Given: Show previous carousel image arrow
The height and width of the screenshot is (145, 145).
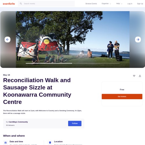Looking at the screenshot, I should tap(8, 39).
